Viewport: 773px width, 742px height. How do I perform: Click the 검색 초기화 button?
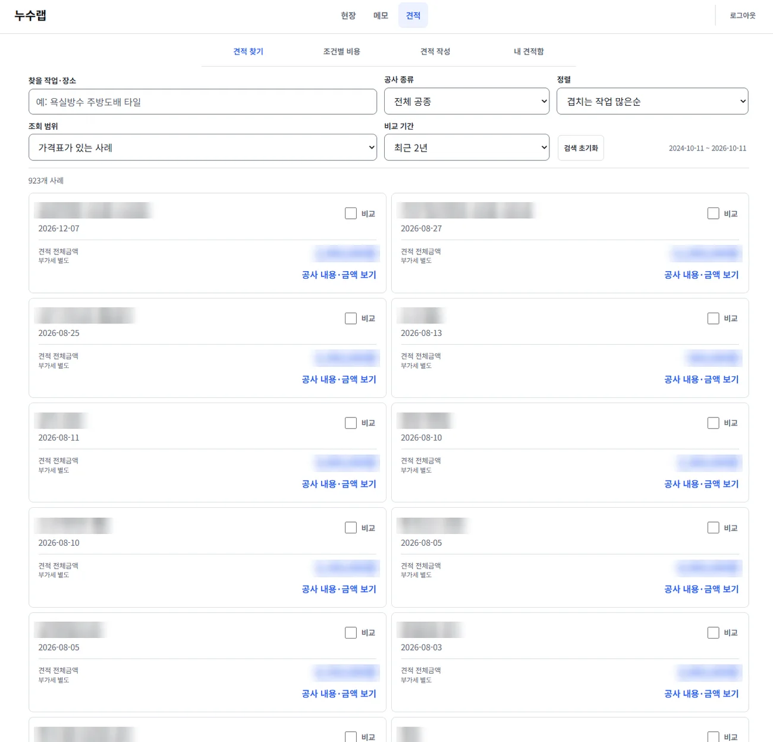coord(581,148)
